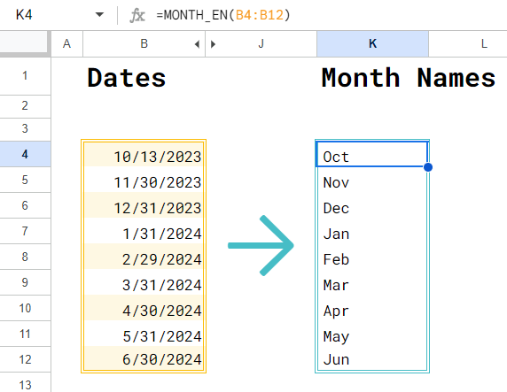Select cell with date 10/13/2023

(144, 154)
